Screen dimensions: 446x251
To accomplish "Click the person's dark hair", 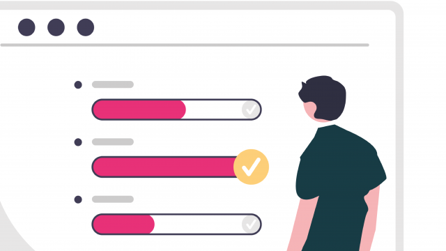I will pos(325,96).
